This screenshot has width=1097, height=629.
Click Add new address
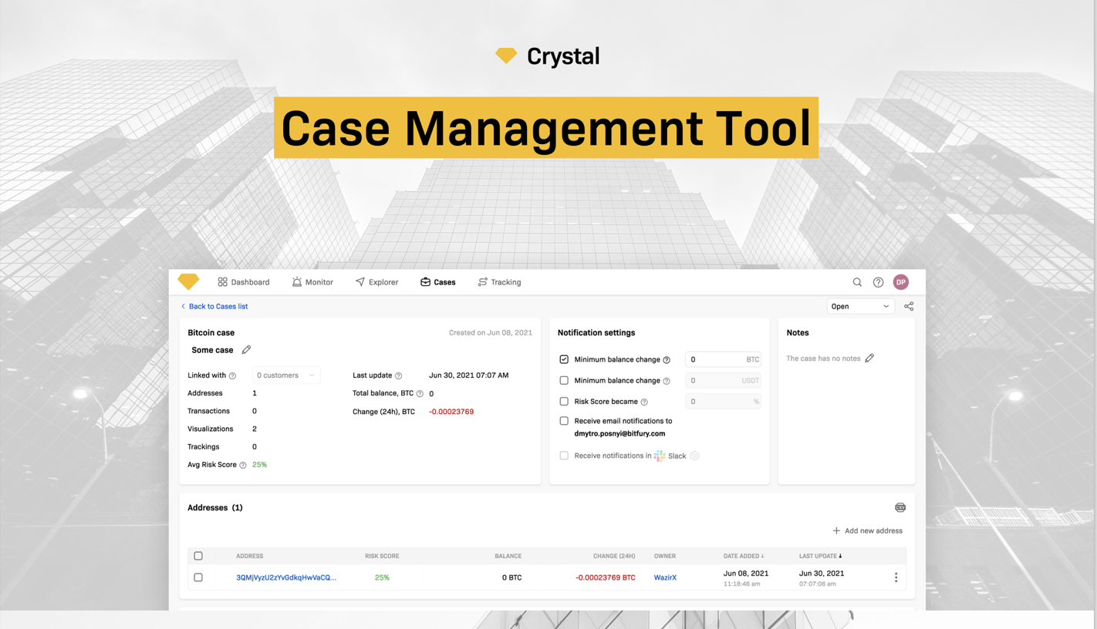pyautogui.click(x=867, y=530)
